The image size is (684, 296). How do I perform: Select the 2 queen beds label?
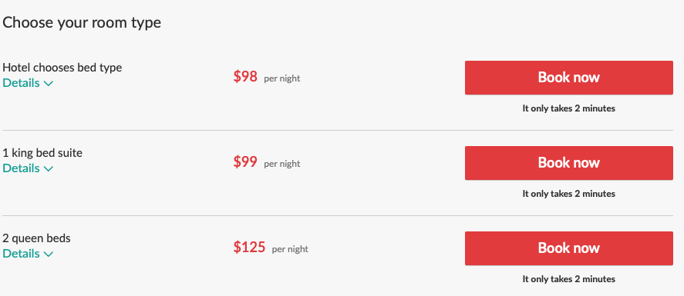pyautogui.click(x=37, y=238)
